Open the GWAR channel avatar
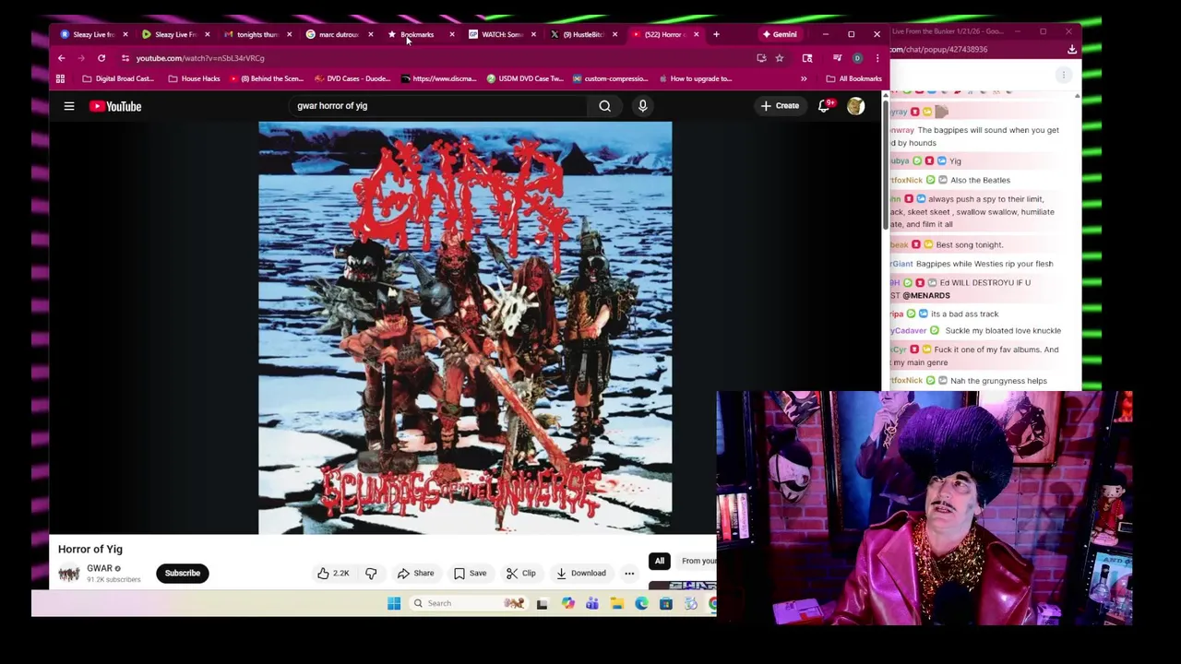The image size is (1181, 664). (69, 574)
